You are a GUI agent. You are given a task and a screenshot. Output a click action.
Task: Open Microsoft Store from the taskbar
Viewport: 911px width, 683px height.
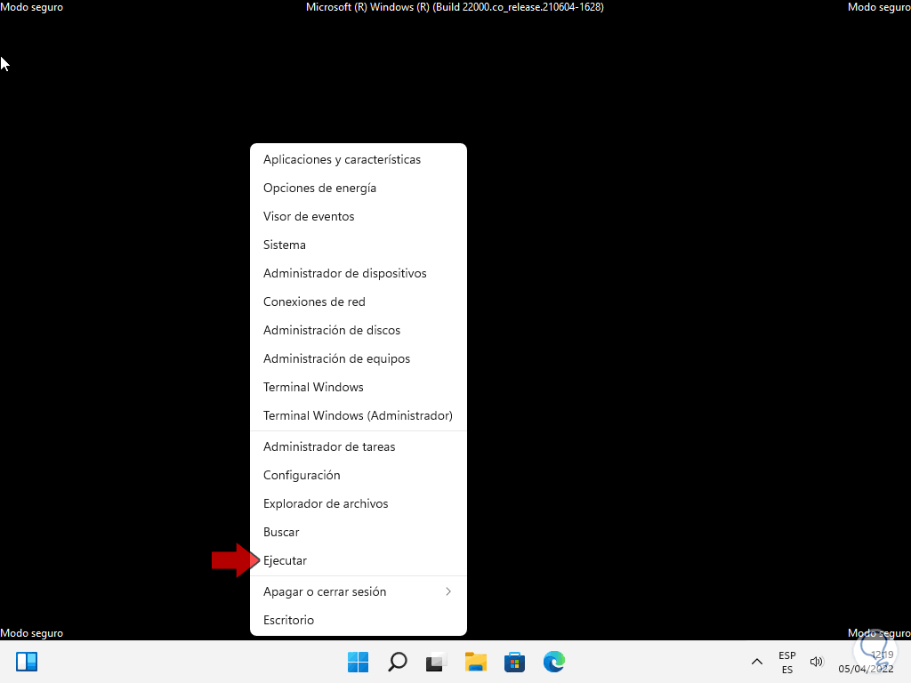click(x=515, y=662)
